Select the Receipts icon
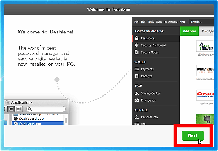 (x=137, y=76)
